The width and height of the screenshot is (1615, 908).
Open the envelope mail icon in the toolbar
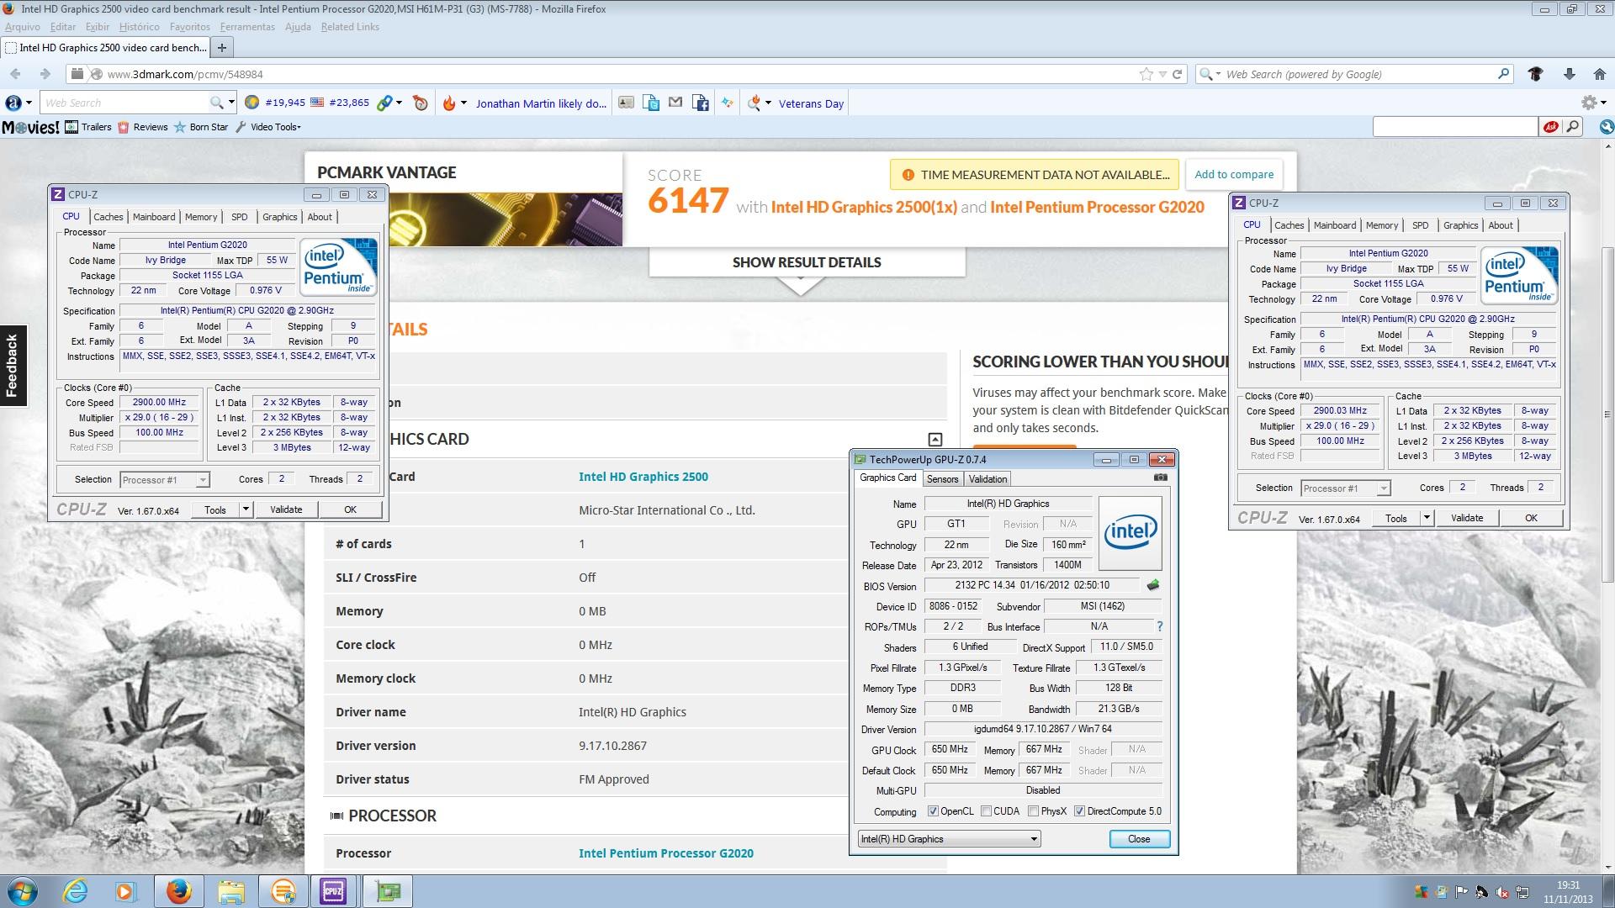675,103
